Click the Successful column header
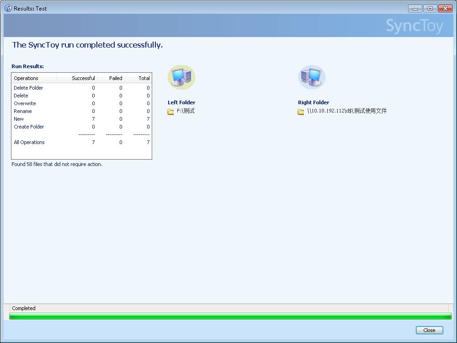 click(x=77, y=78)
